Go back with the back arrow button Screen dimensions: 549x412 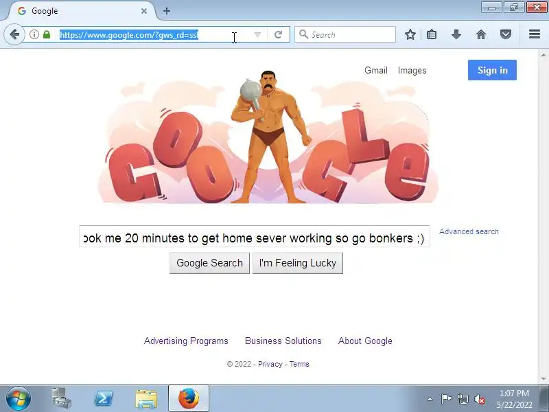14,34
